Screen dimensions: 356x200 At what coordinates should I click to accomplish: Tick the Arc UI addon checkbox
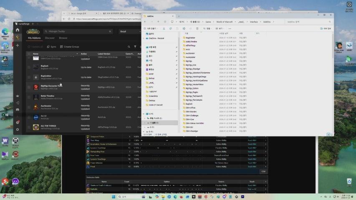[29, 117]
